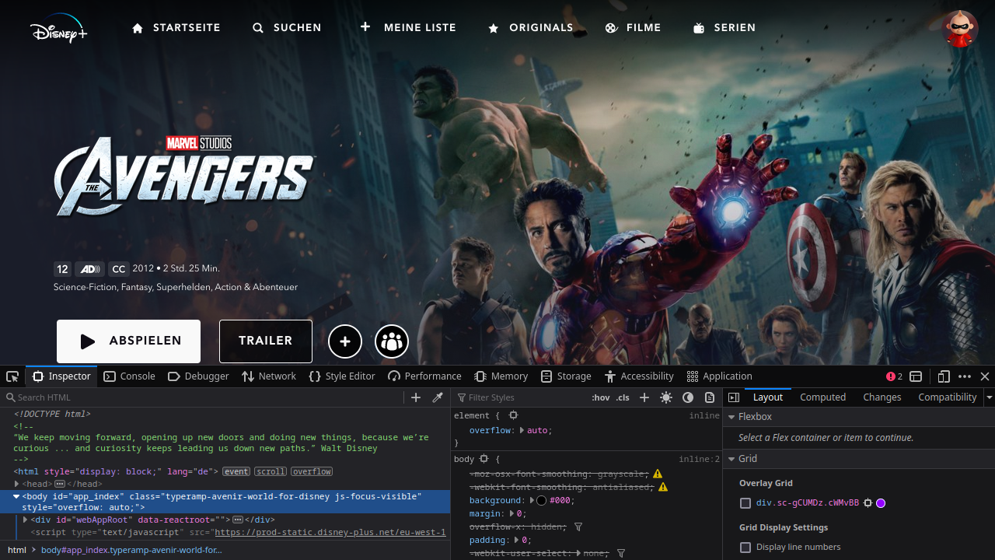Viewport: 995px width, 560px height.
Task: Collapse the Grid section
Action: pyautogui.click(x=731, y=459)
